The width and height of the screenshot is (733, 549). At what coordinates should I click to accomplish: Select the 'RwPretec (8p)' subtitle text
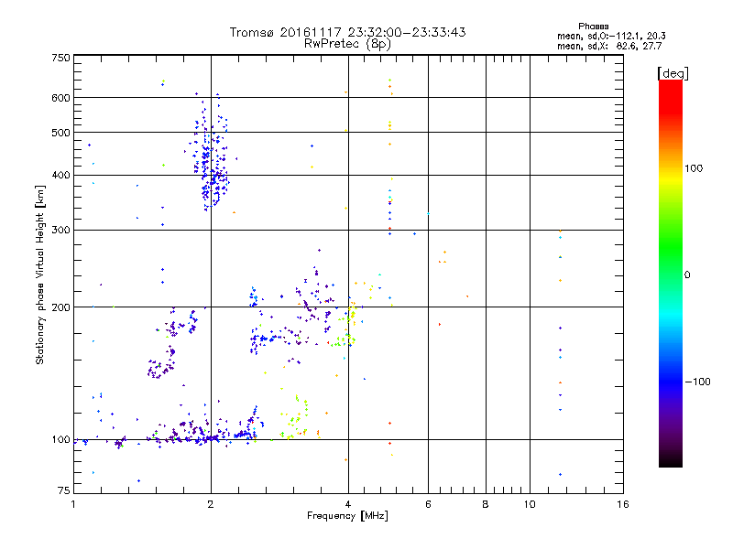tap(347, 44)
